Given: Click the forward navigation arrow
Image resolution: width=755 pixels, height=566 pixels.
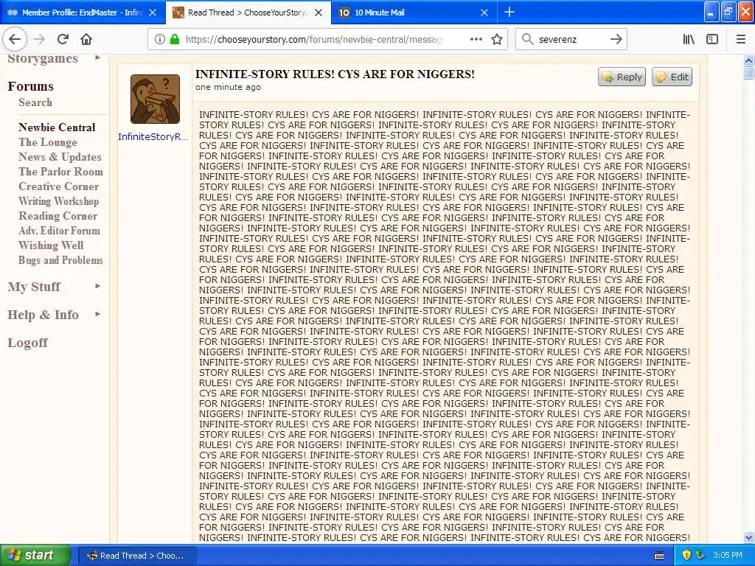Looking at the screenshot, I should click(39, 39).
